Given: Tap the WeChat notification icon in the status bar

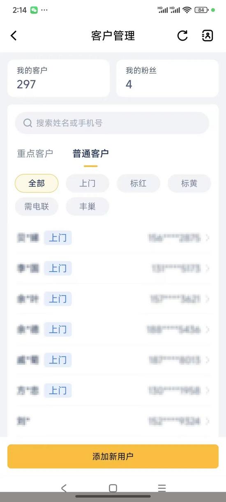Looking at the screenshot, I should [34, 10].
